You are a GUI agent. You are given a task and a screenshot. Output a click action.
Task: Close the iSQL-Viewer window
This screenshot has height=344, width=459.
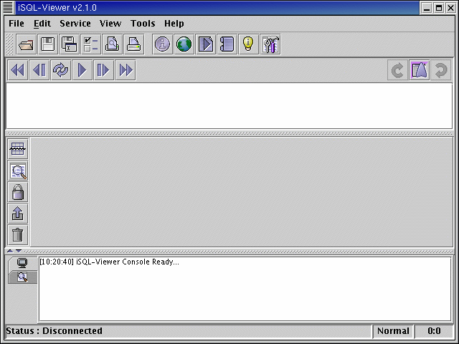[451, 8]
